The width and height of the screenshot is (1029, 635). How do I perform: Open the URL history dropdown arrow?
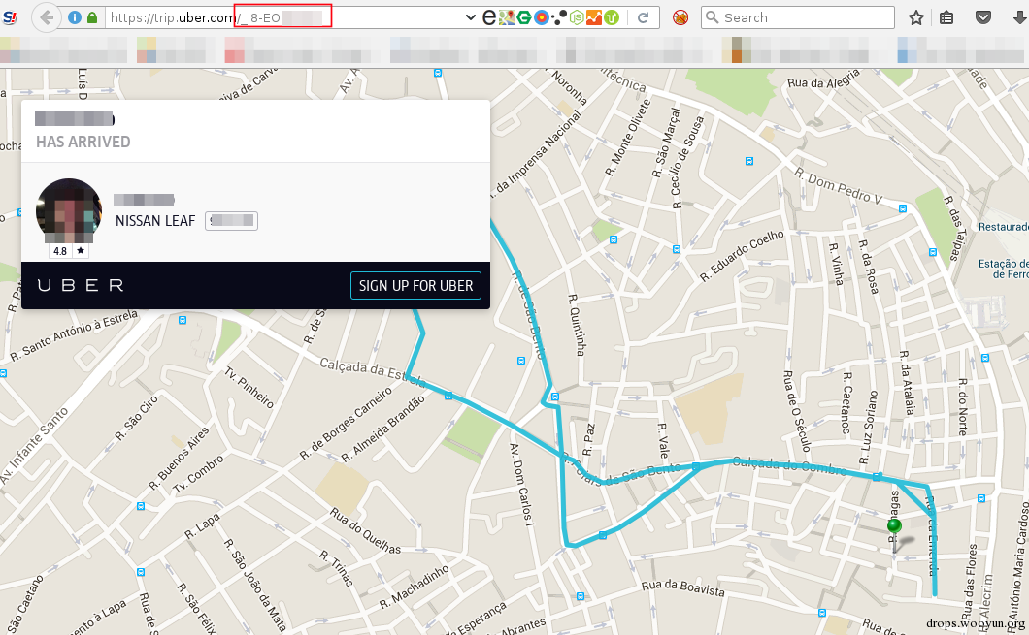(x=470, y=17)
